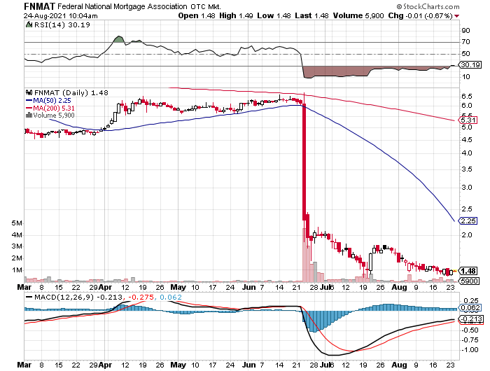Click the May label on price axis

(178, 287)
